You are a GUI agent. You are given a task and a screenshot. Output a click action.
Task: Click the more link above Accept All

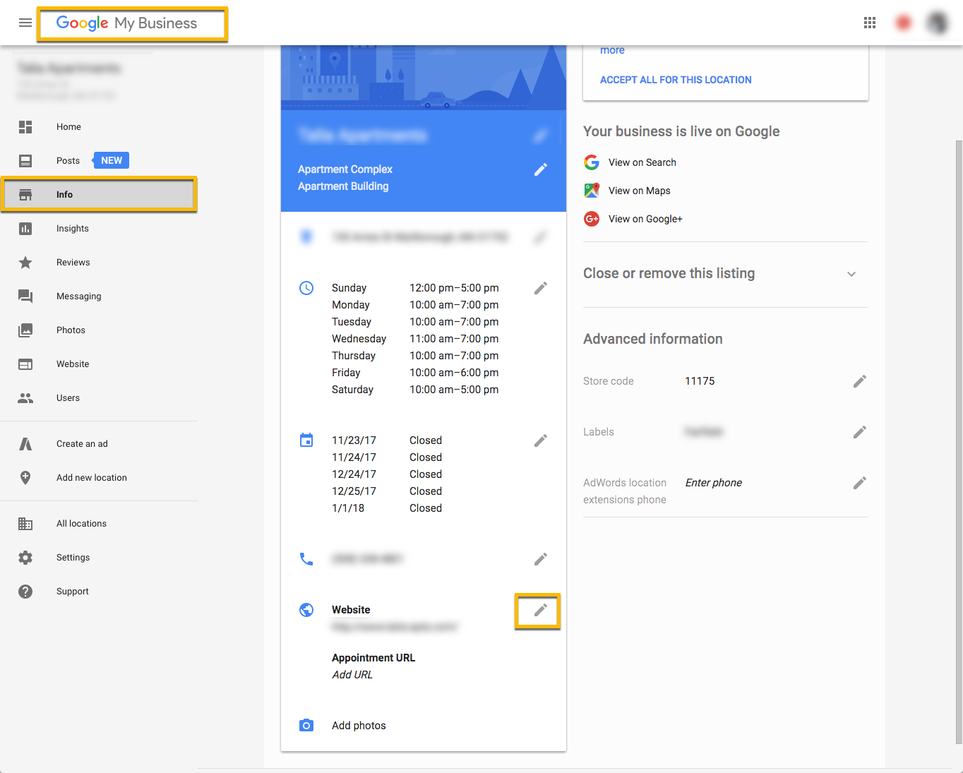point(612,51)
